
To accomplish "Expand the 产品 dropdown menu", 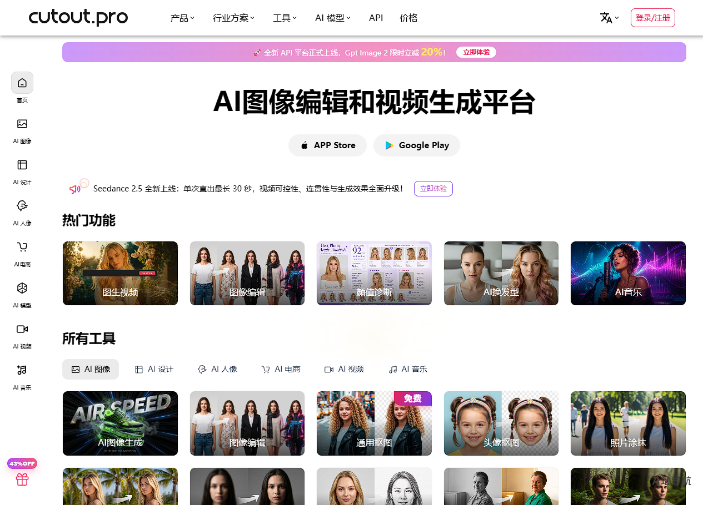I will click(182, 18).
